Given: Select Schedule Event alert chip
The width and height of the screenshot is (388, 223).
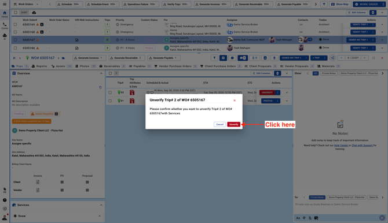Looking at the screenshot, I should click(102, 4).
